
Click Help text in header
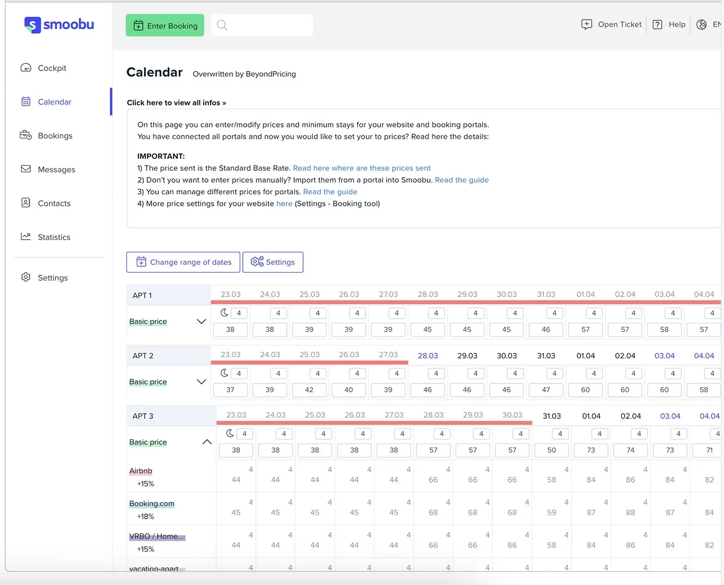tap(677, 25)
